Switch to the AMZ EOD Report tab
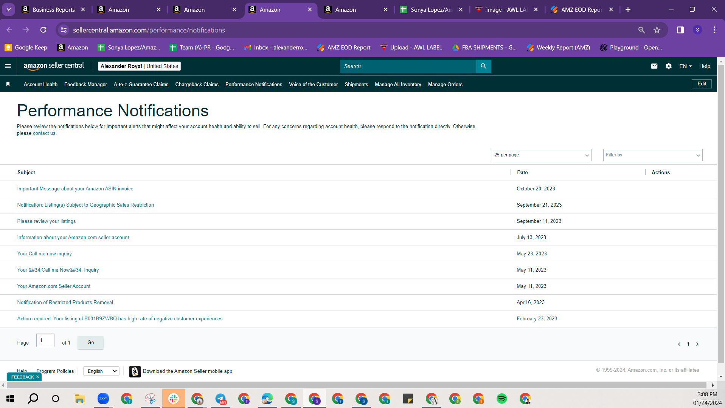This screenshot has width=725, height=408. (582, 9)
